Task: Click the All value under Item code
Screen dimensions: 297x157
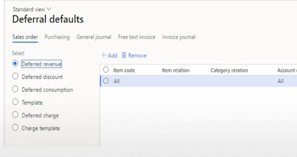Action: (116, 81)
